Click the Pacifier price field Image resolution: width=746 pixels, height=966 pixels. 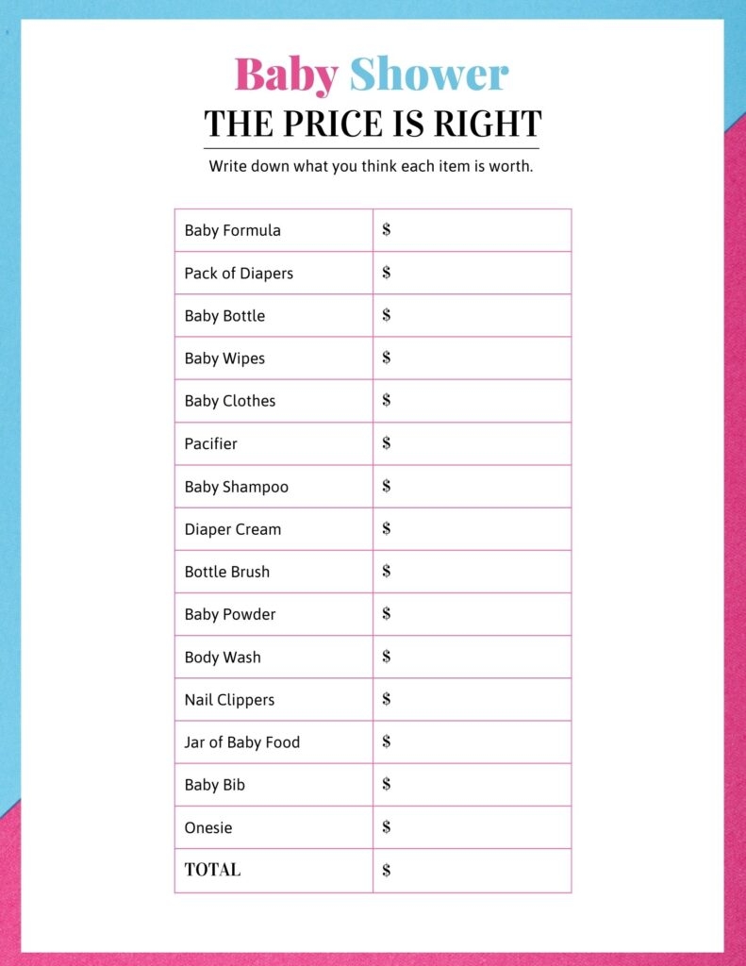[472, 443]
